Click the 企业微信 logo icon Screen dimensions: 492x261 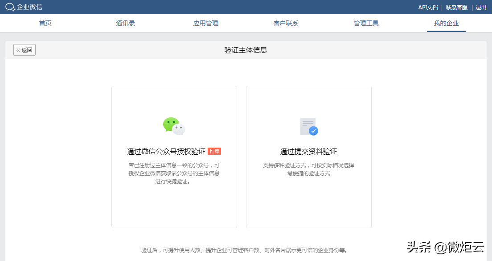pyautogui.click(x=10, y=7)
